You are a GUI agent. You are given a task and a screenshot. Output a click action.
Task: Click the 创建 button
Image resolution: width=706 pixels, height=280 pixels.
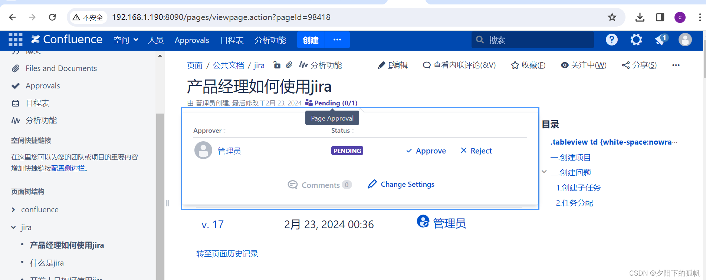click(x=311, y=40)
